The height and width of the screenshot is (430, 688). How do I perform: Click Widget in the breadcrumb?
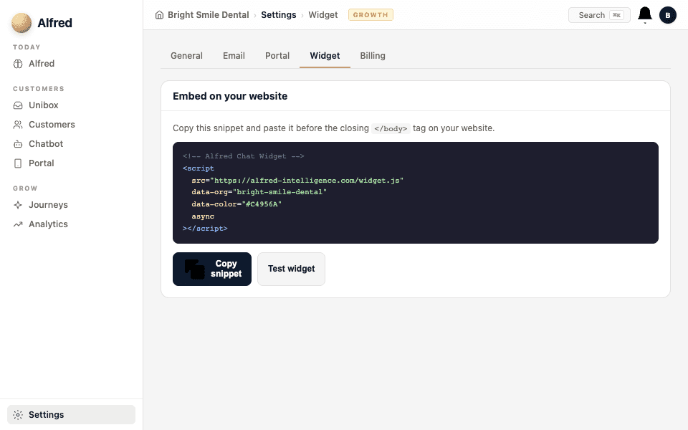click(x=323, y=15)
